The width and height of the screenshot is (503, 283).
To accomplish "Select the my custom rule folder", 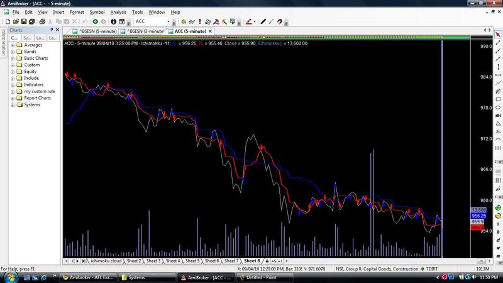I will pos(40,91).
